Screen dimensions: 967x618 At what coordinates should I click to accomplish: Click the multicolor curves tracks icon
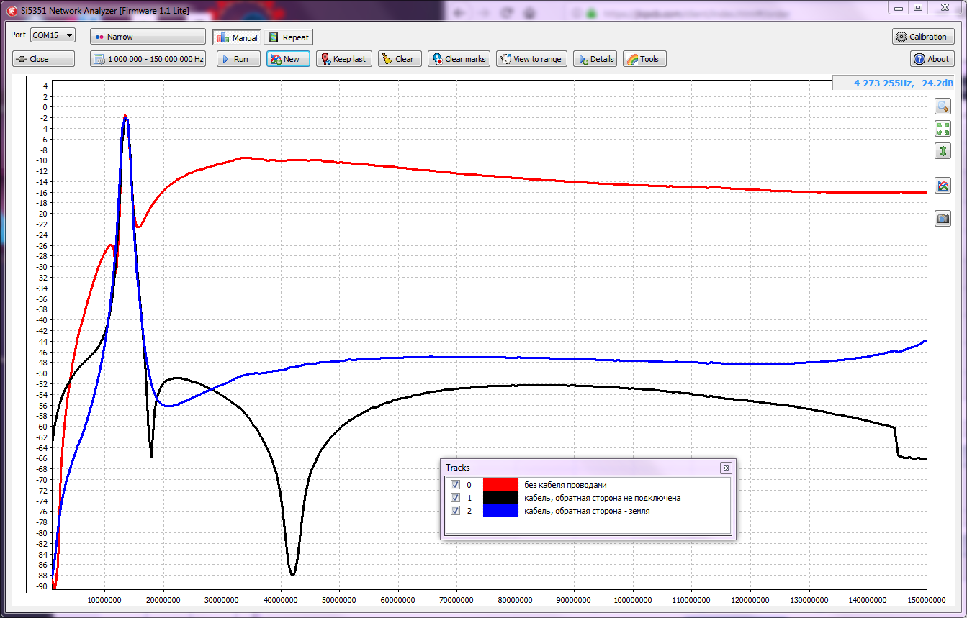point(943,186)
